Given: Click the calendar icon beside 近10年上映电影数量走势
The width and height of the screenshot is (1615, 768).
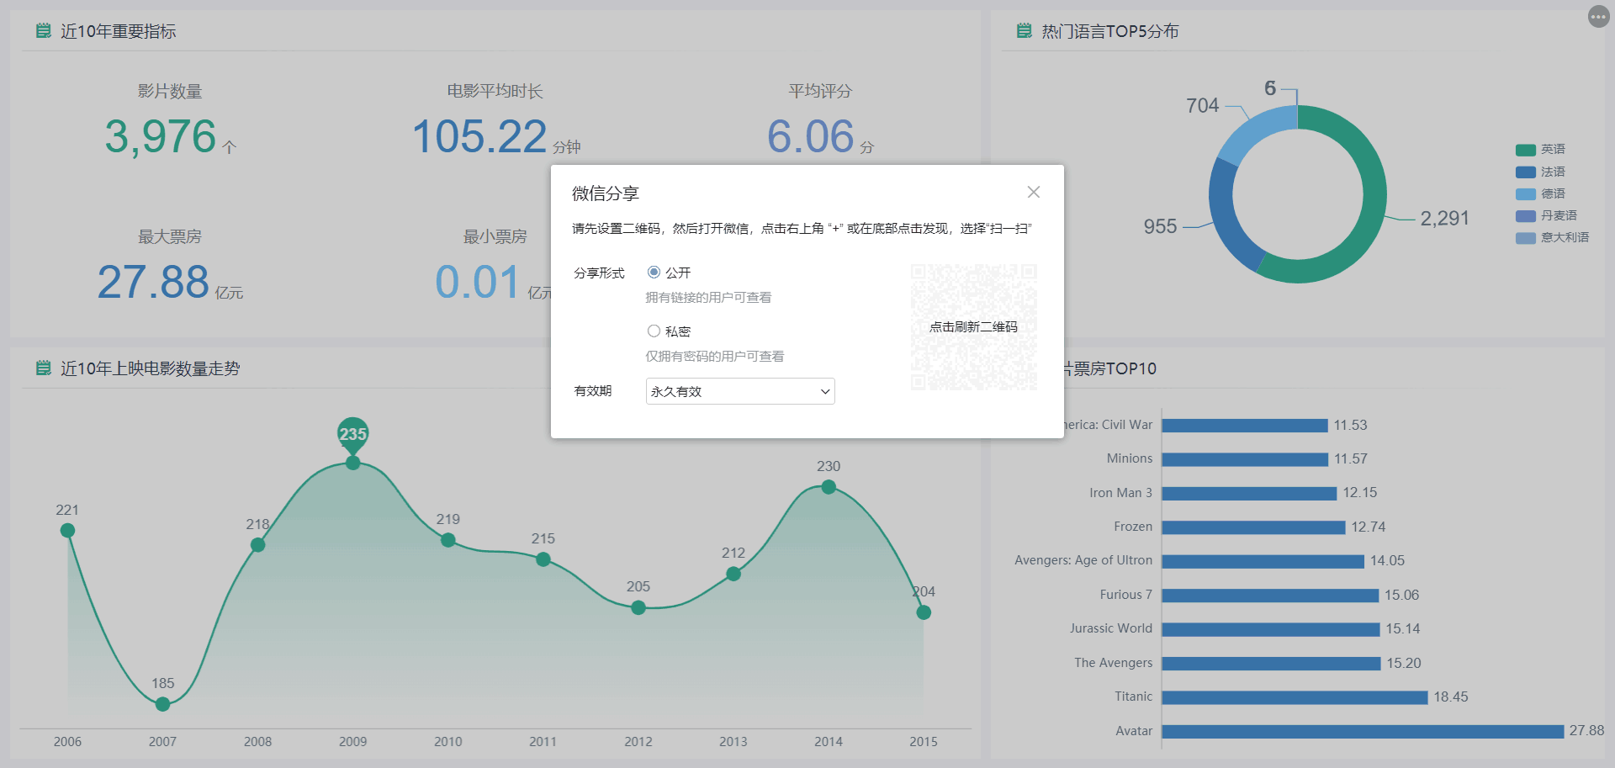Looking at the screenshot, I should [x=45, y=368].
